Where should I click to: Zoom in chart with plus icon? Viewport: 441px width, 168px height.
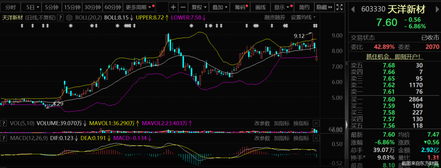(174, 7)
